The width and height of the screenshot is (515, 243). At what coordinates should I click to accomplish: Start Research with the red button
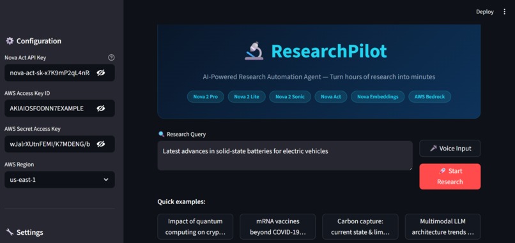coord(450,177)
